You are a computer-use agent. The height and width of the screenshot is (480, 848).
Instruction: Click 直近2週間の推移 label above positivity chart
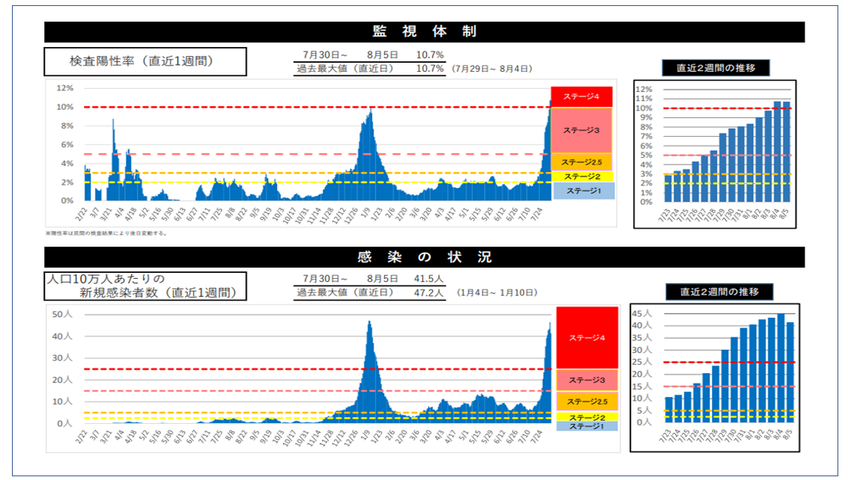716,68
